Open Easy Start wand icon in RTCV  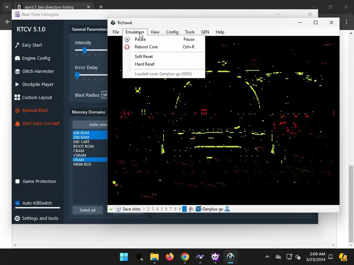17,45
